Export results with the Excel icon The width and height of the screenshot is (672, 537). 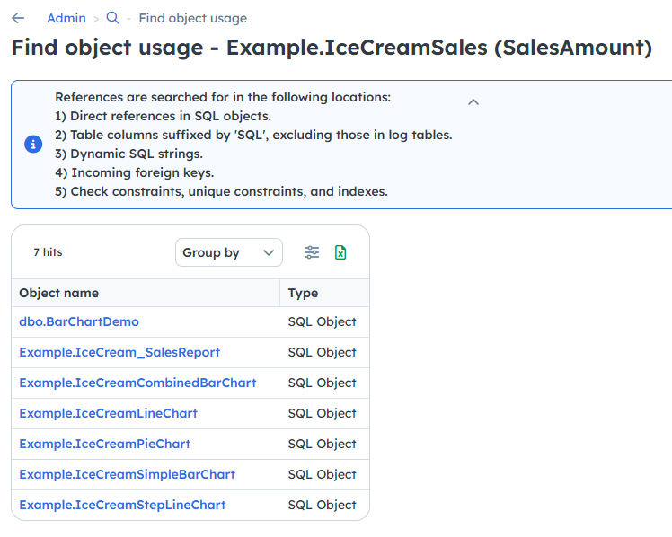(x=340, y=252)
